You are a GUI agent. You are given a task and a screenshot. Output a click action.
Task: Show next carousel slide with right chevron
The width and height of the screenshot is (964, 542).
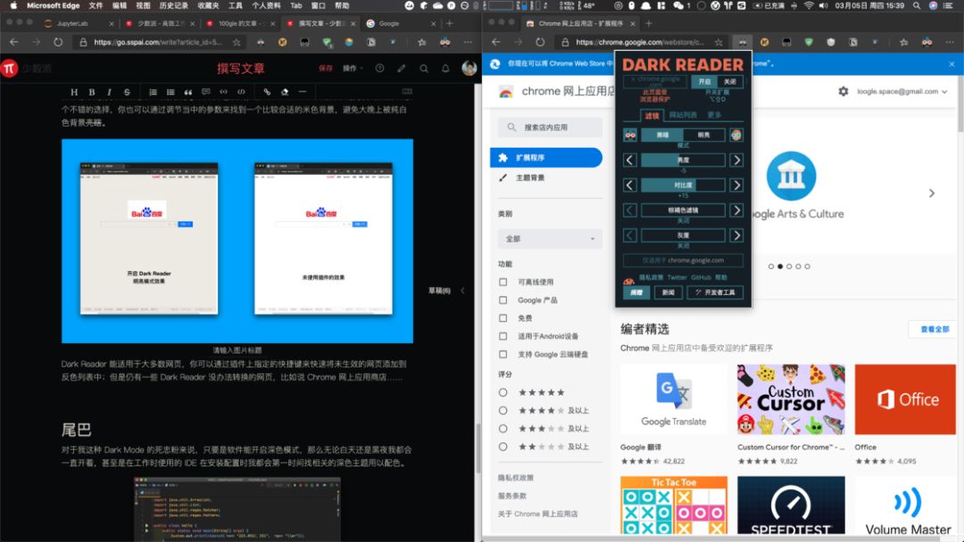pyautogui.click(x=931, y=193)
